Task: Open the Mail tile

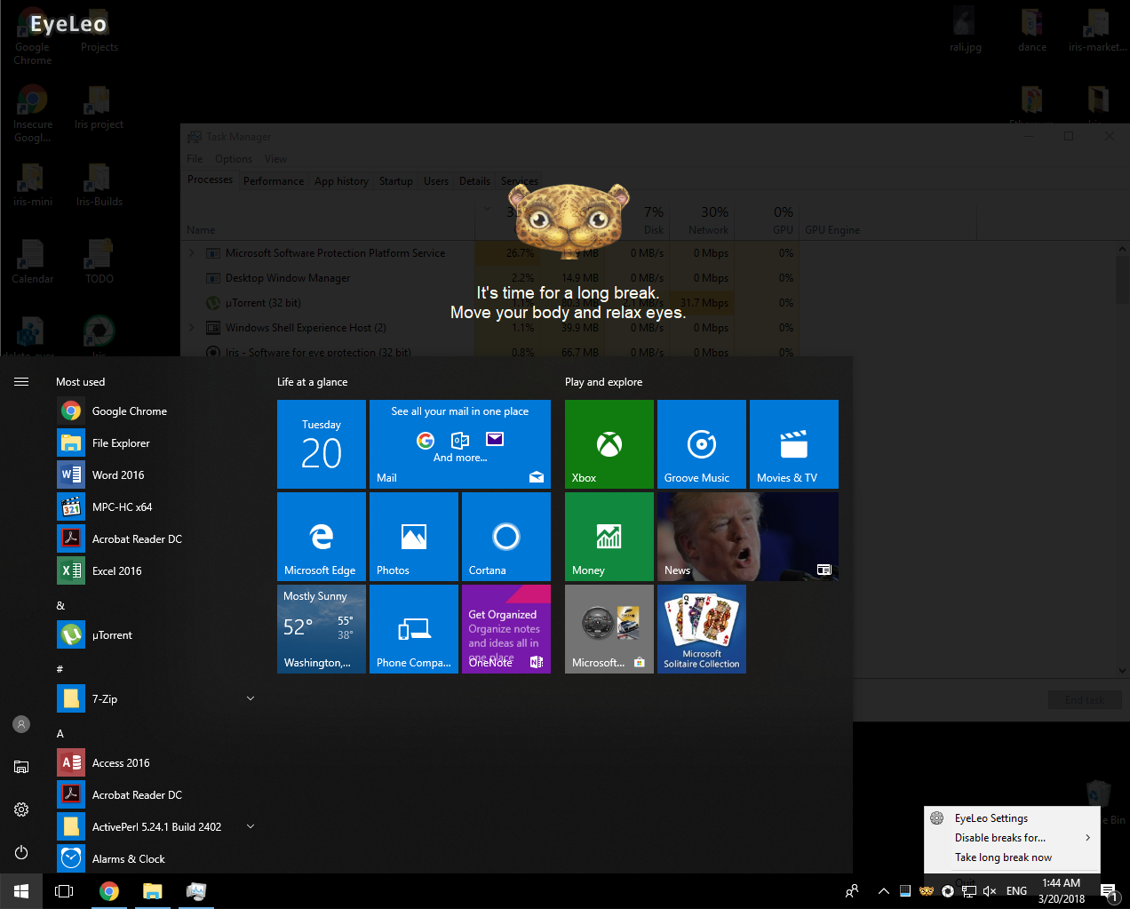Action: pos(460,444)
